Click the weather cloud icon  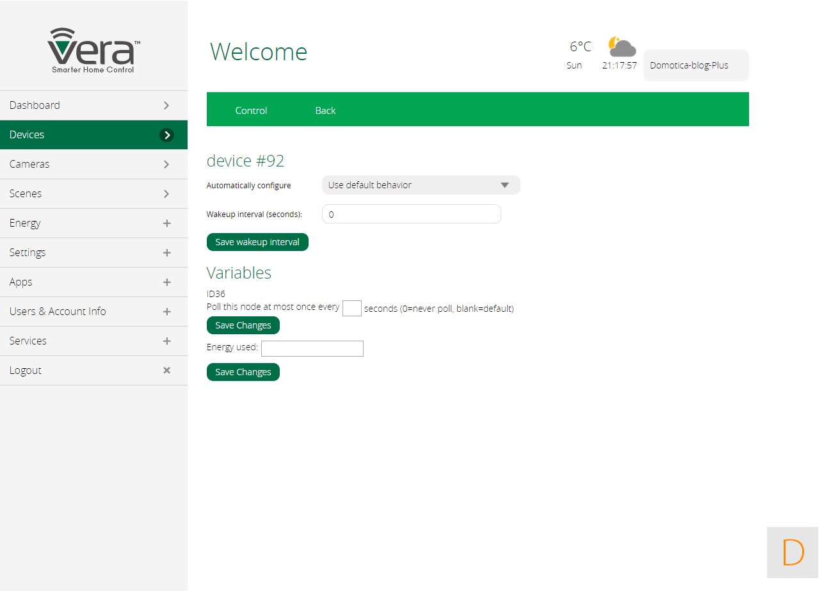point(621,47)
